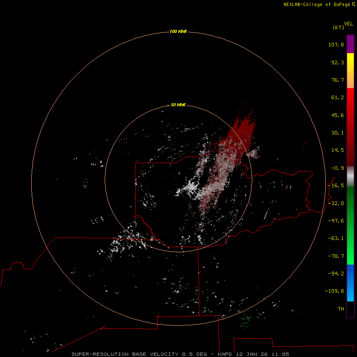
Task: Click the -78.7 legend value
Action: pyautogui.click(x=336, y=256)
